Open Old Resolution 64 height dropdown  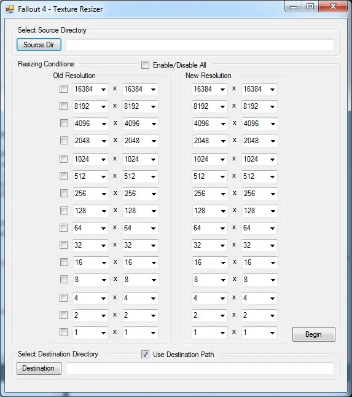[140, 229]
